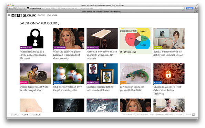Viewport: 205px width, 128px height.
Task: Click Culture tag on Star Wars Rebels card
Action: coord(24,83)
